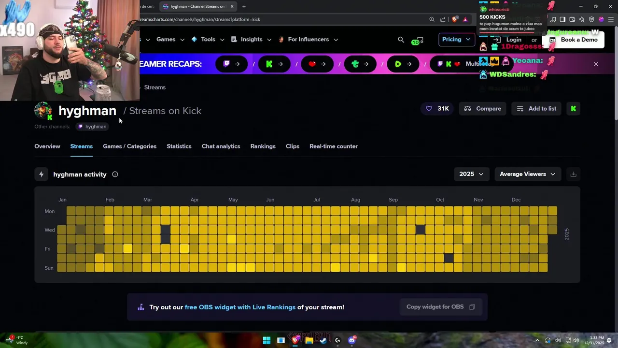Expand the Insights menu dropdown
The height and width of the screenshot is (348, 618).
[x=251, y=40]
